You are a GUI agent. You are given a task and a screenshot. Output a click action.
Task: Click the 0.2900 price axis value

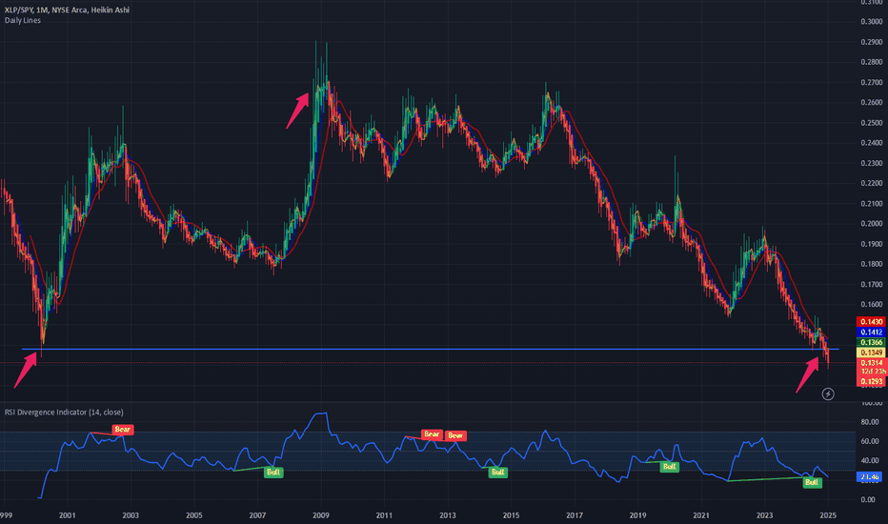tap(872, 42)
